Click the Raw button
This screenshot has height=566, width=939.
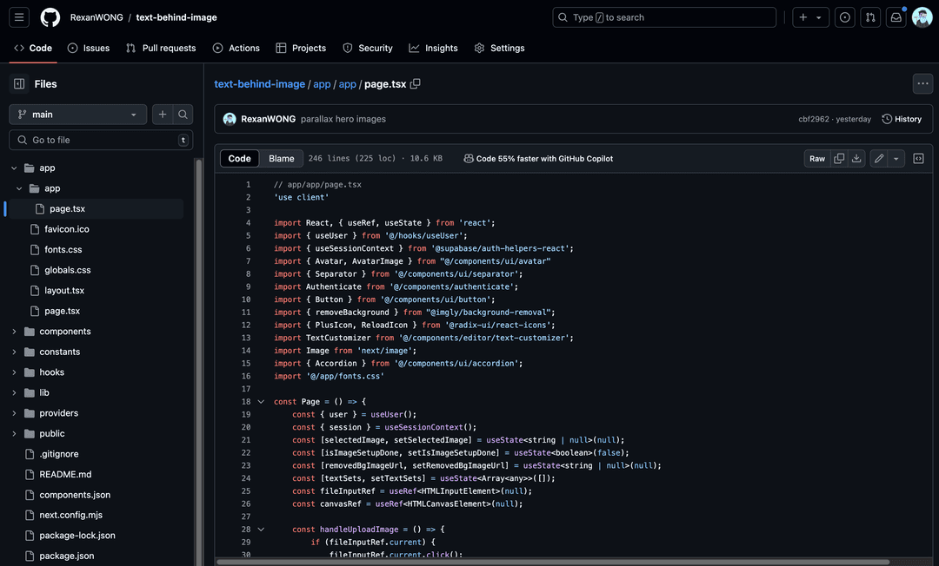817,159
